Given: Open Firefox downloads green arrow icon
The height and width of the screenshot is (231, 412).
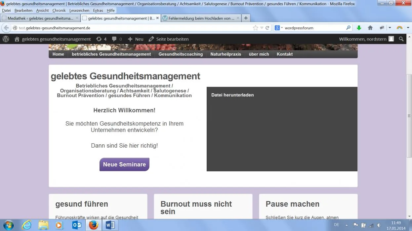Looking at the screenshot, I should 359,28.
